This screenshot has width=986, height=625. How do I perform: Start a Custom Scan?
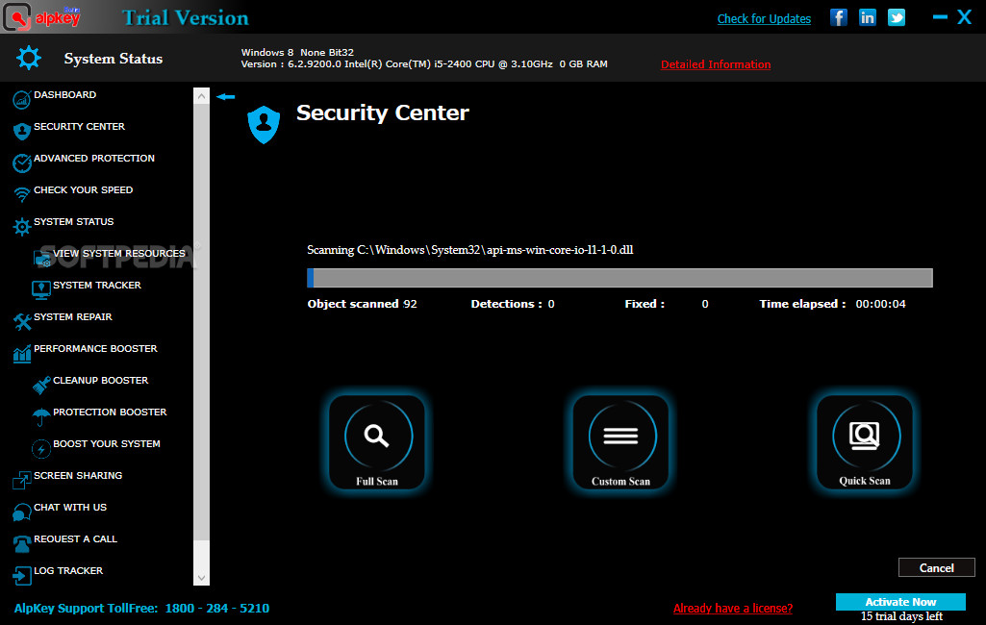click(620, 442)
